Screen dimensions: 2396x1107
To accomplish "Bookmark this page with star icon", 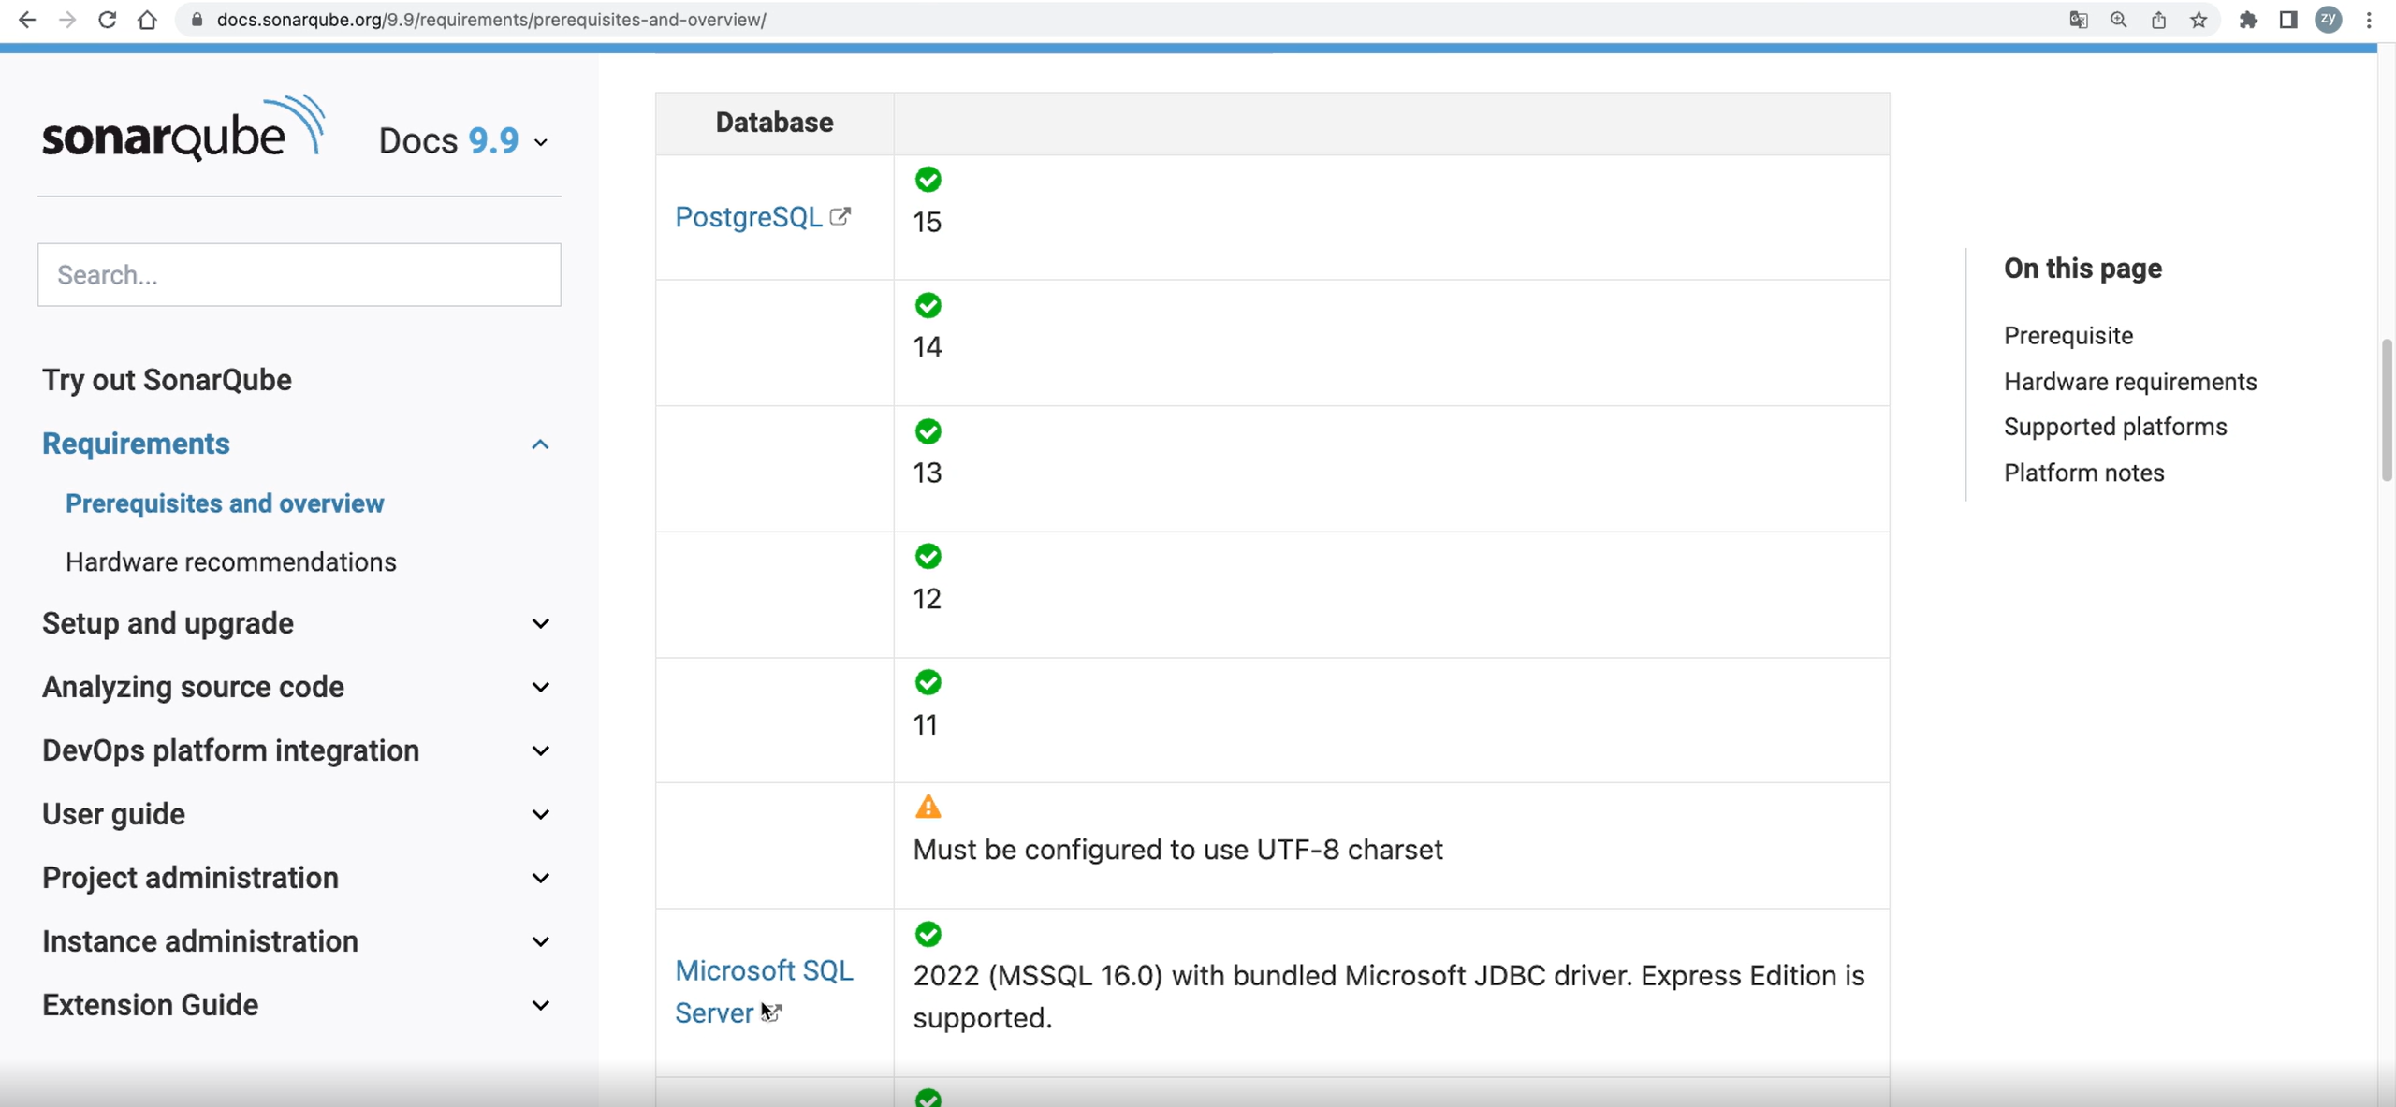I will point(2199,20).
